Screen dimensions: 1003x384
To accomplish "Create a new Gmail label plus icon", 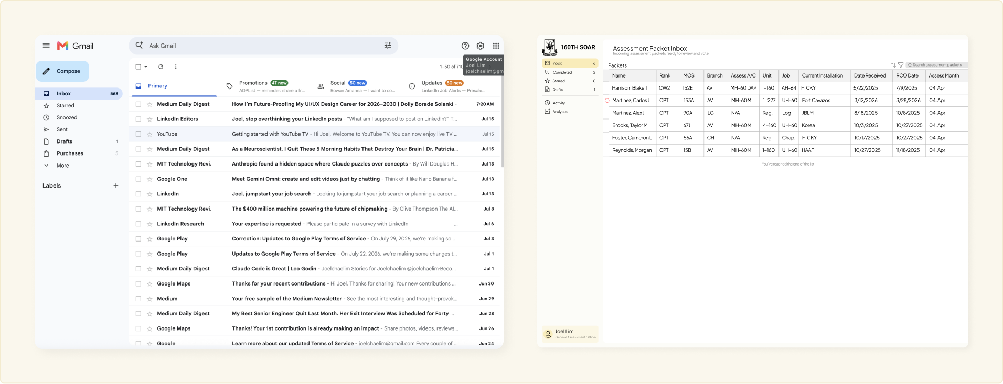I will [x=116, y=185].
